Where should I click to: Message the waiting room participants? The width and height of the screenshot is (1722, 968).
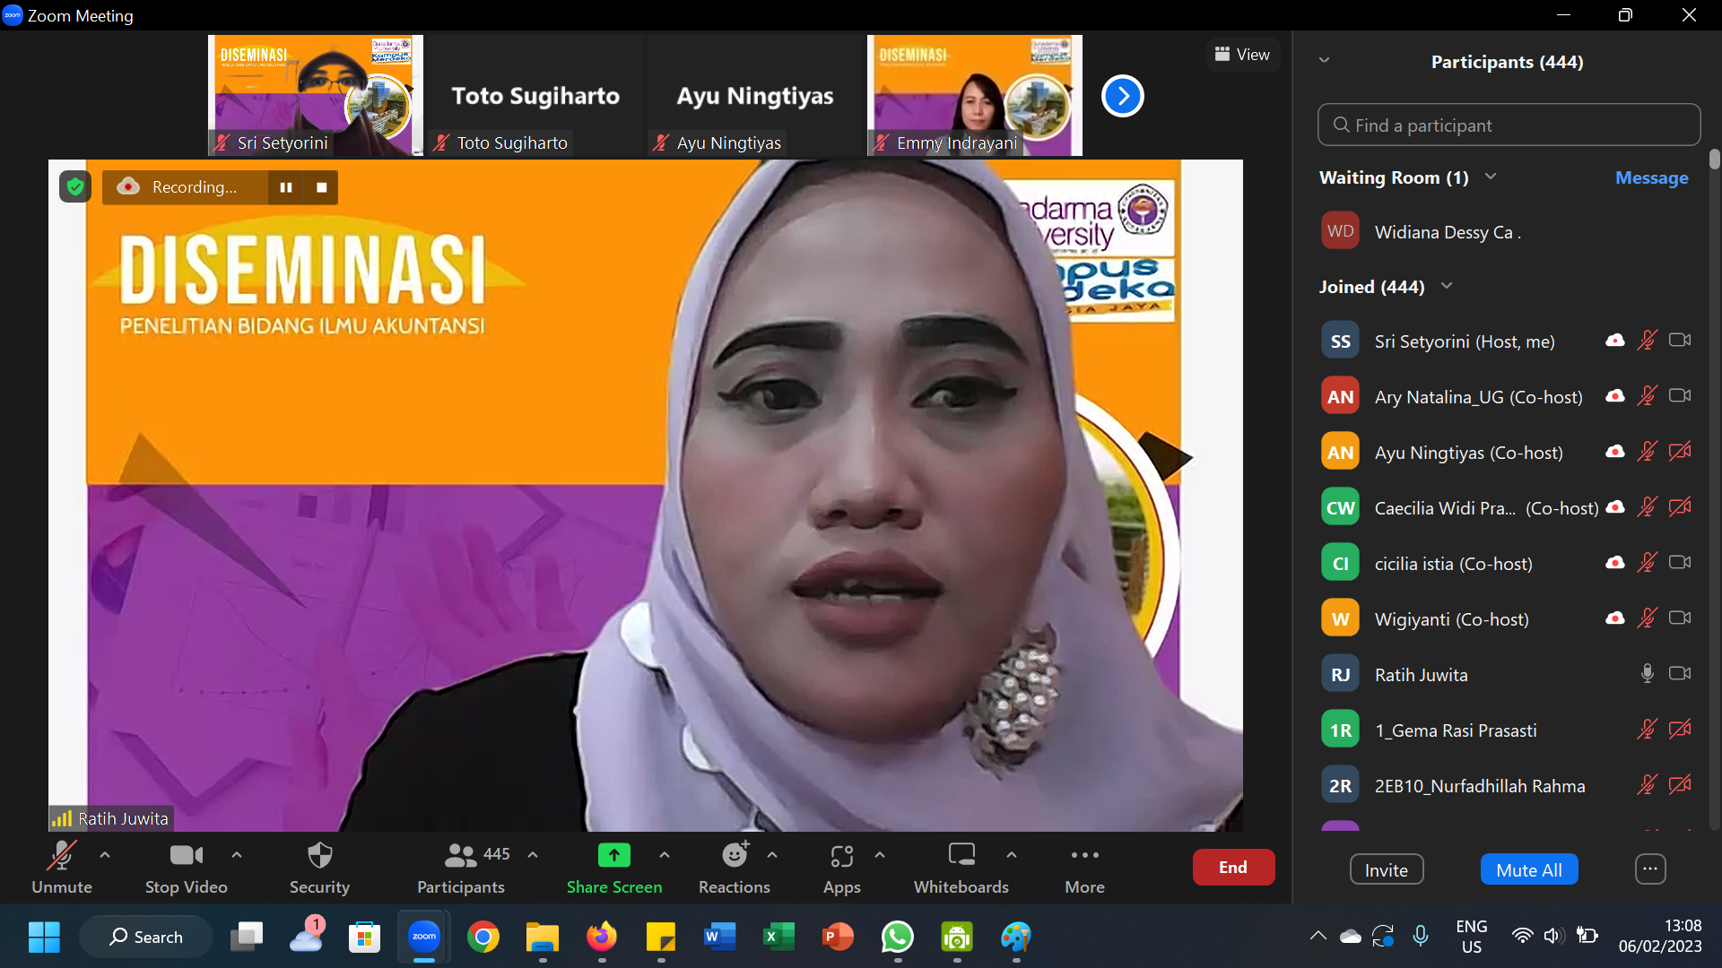click(x=1651, y=177)
